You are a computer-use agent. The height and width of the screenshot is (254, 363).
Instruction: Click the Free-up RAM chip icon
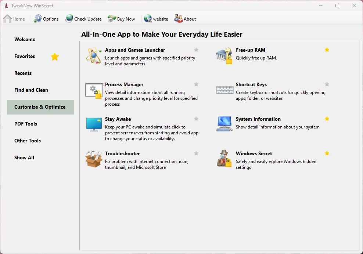click(224, 55)
